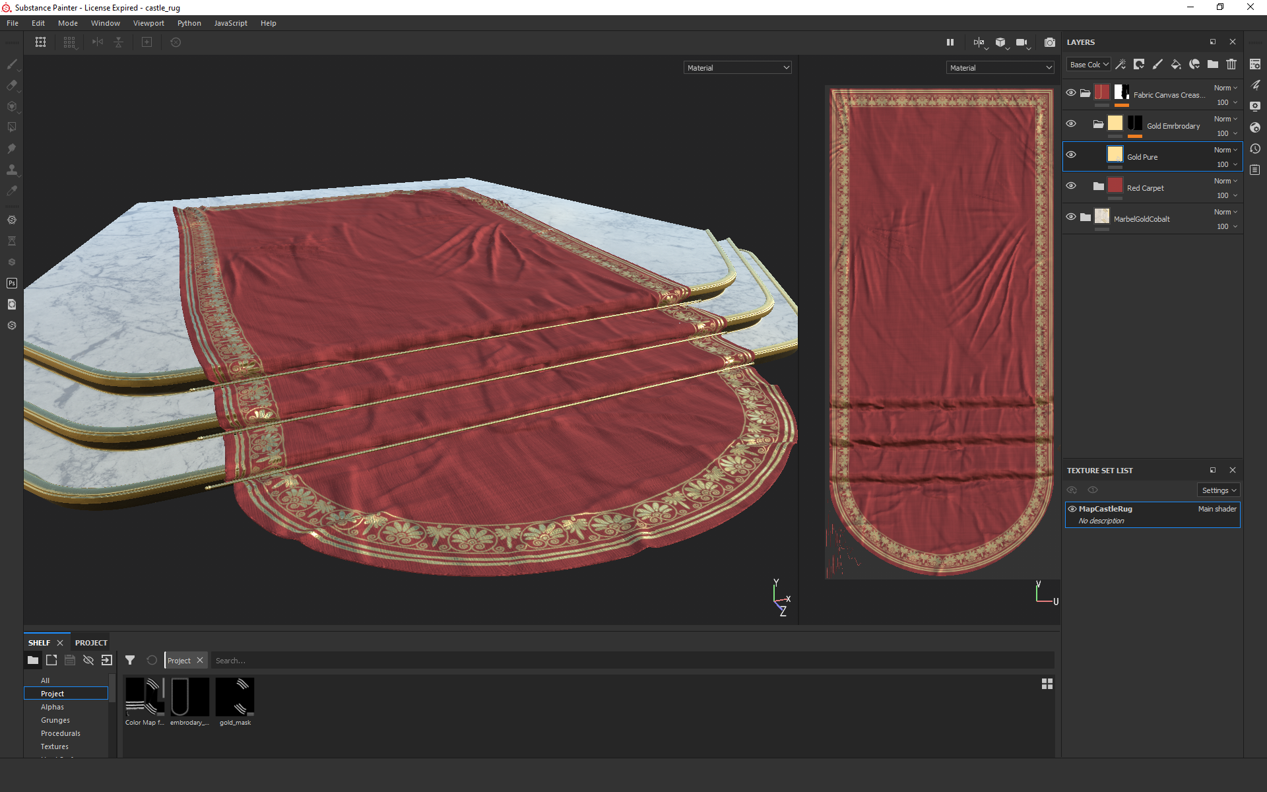Click the Add fill layer icon
Viewport: 1267px width, 792px height.
pyautogui.click(x=1176, y=64)
